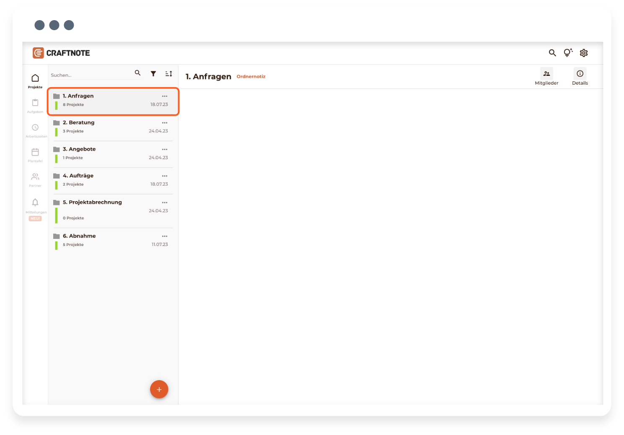The image size is (624, 435).
Task: Show Mitteilungen notifications bell
Action: point(35,205)
